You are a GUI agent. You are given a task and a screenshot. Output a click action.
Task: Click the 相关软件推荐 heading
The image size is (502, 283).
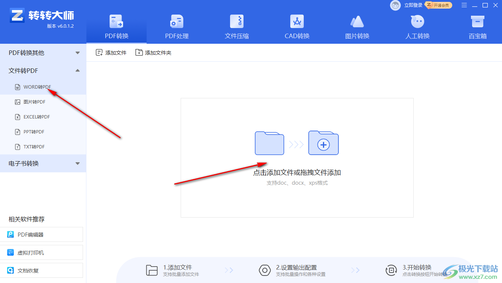(27, 219)
